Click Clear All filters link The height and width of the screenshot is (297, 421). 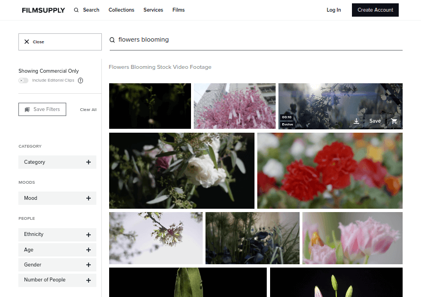(x=88, y=109)
